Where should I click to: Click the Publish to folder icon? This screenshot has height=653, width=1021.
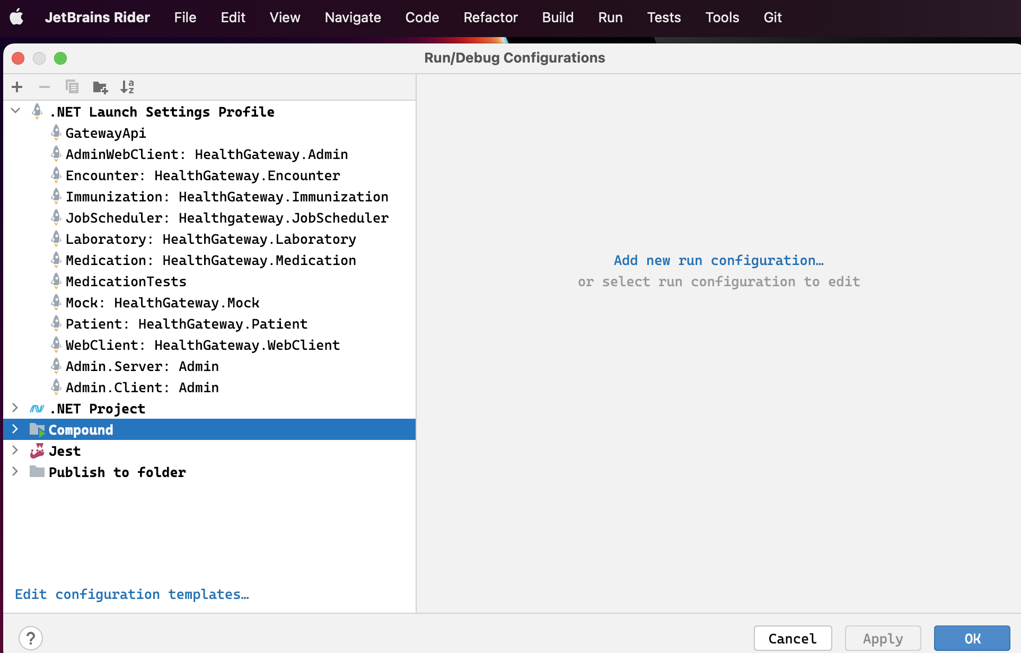(37, 472)
